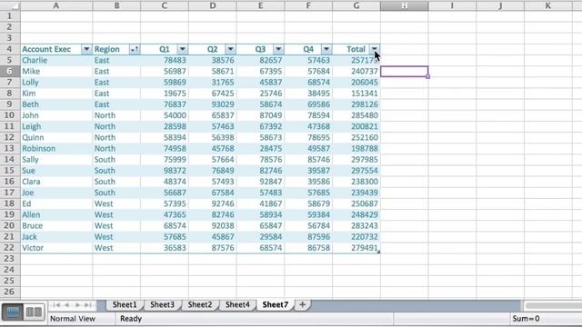Image resolution: width=582 pixels, height=327 pixels.
Task: Open Total column filter dropdown
Action: coord(375,49)
